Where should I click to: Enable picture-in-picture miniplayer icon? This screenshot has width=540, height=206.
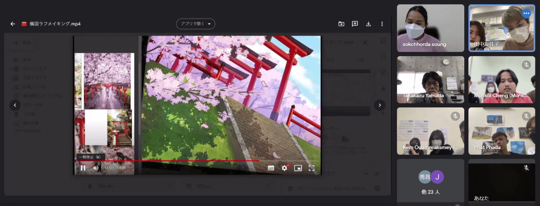pyautogui.click(x=298, y=168)
